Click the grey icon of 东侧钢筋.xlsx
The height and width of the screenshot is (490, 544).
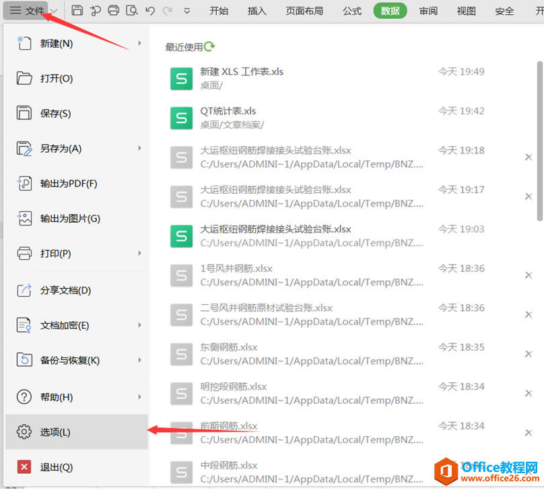pyautogui.click(x=182, y=354)
